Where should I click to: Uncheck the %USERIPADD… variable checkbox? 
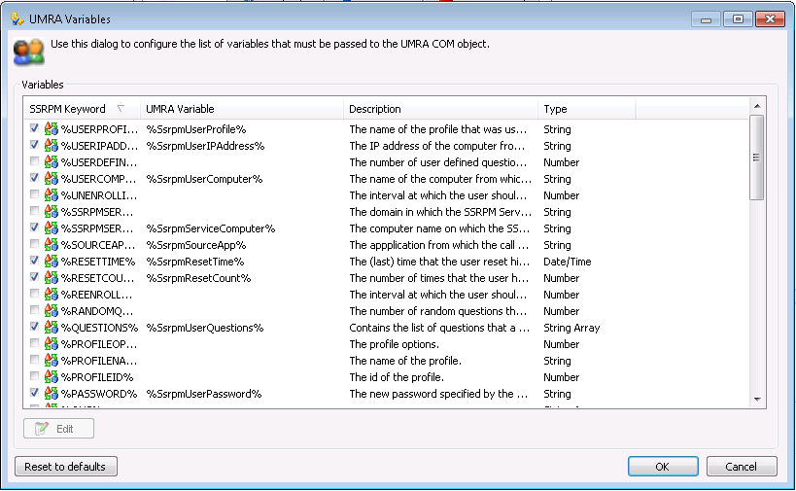(x=34, y=145)
